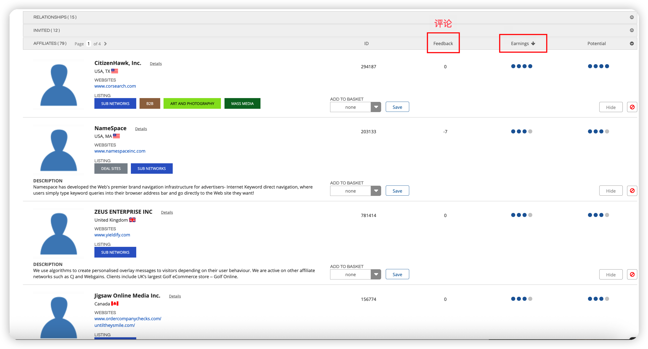Click CitizenHawk profile avatar image
Image resolution: width=648 pixels, height=349 pixels.
pyautogui.click(x=59, y=85)
